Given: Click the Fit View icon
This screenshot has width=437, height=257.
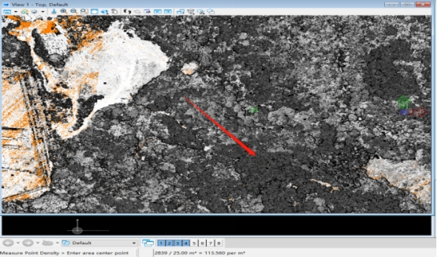Looking at the screenshot, I should pos(94,11).
